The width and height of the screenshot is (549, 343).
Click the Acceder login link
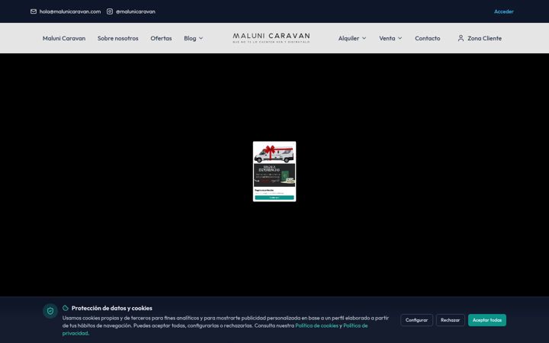pos(503,11)
